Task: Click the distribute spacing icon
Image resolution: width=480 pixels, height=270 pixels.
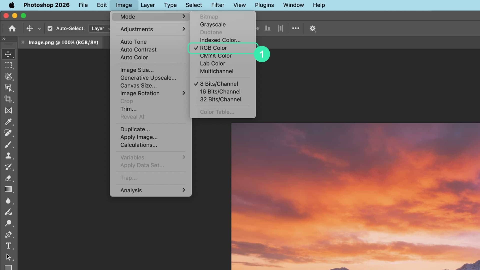Action: pyautogui.click(x=280, y=28)
